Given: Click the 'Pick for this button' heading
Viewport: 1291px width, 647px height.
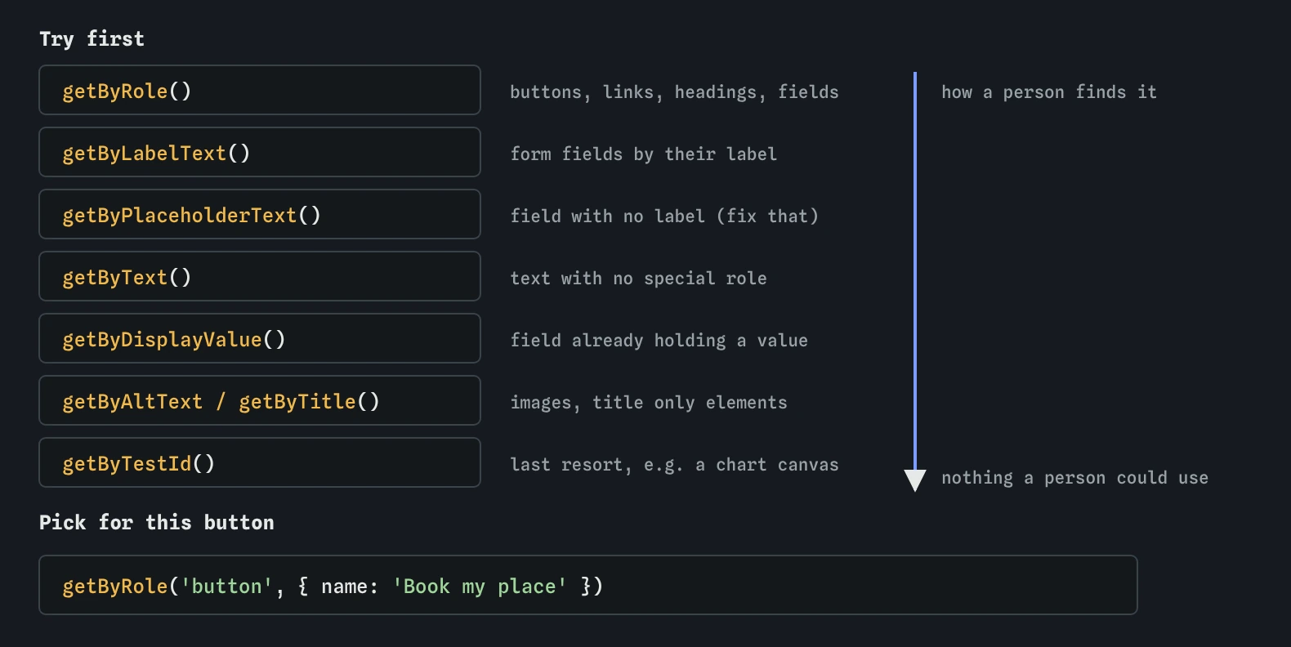Looking at the screenshot, I should click(x=157, y=522).
